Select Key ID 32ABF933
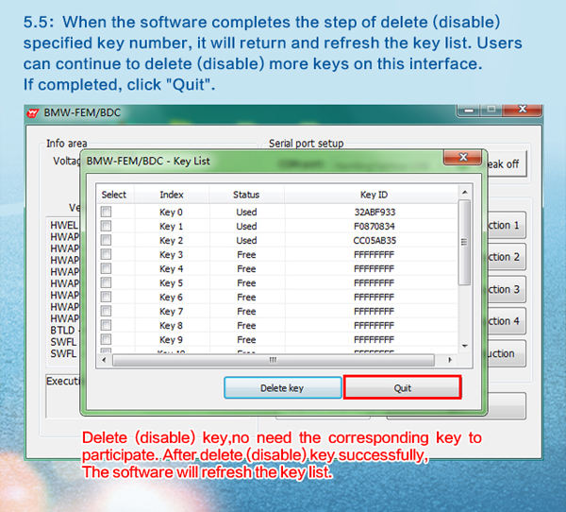Screen dimensions: 566x512 pyautogui.click(x=375, y=212)
